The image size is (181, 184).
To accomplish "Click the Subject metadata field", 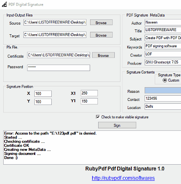I will (163, 38).
